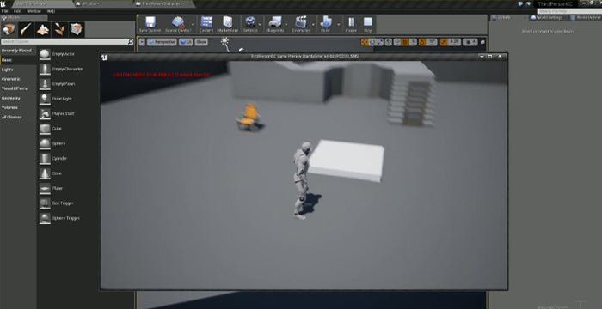The height and width of the screenshot is (309, 602).
Task: Expand the Build options dropdown arrow
Action: 338,25
